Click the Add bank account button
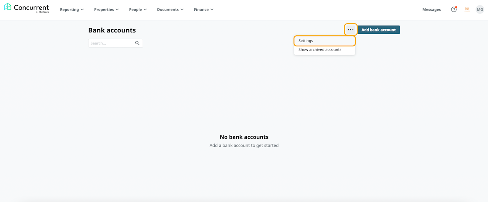Viewport: 488px width, 202px height. (x=379, y=30)
